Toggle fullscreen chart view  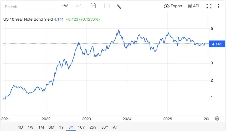point(209,6)
